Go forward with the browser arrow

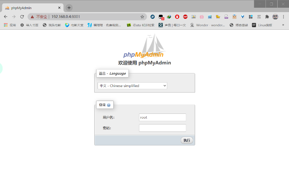click(x=14, y=17)
